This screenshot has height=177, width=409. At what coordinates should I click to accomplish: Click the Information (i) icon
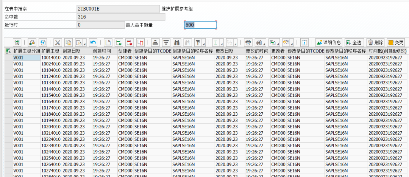(x=304, y=42)
